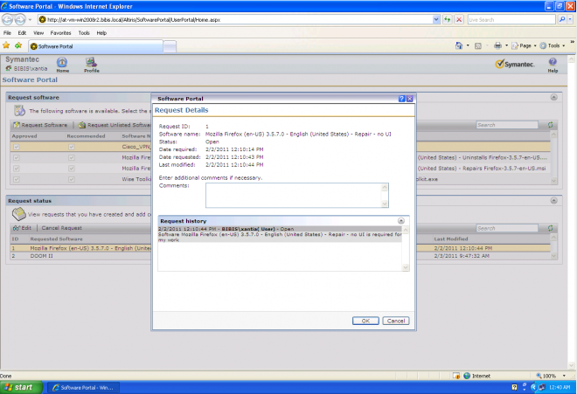Open the portal Help icon

click(553, 65)
